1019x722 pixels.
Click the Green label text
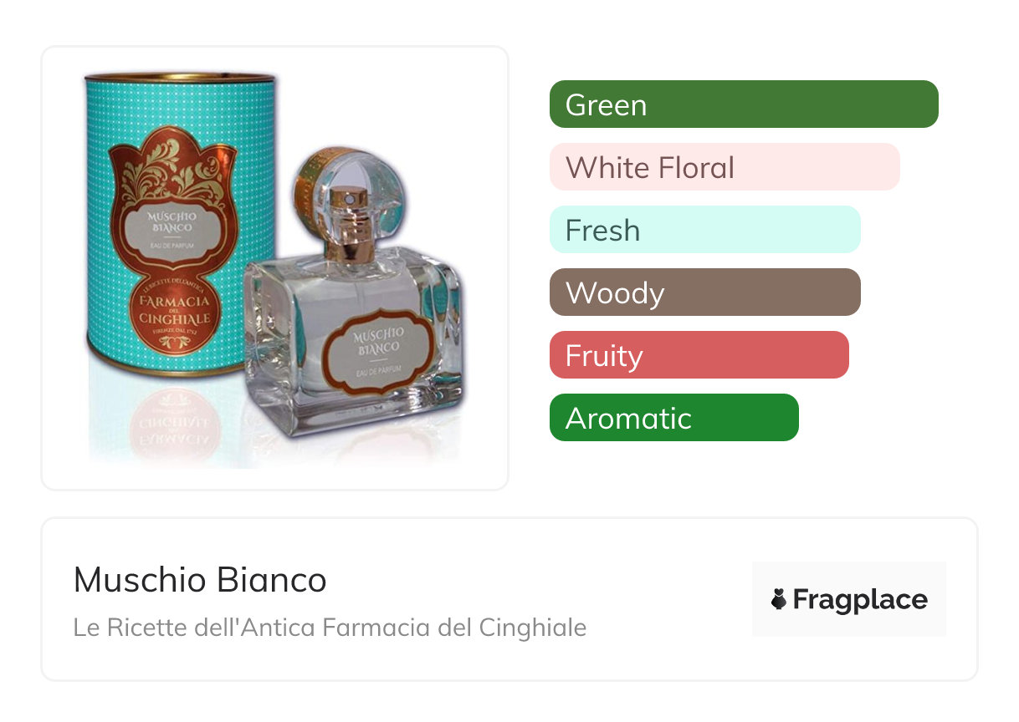(x=606, y=105)
